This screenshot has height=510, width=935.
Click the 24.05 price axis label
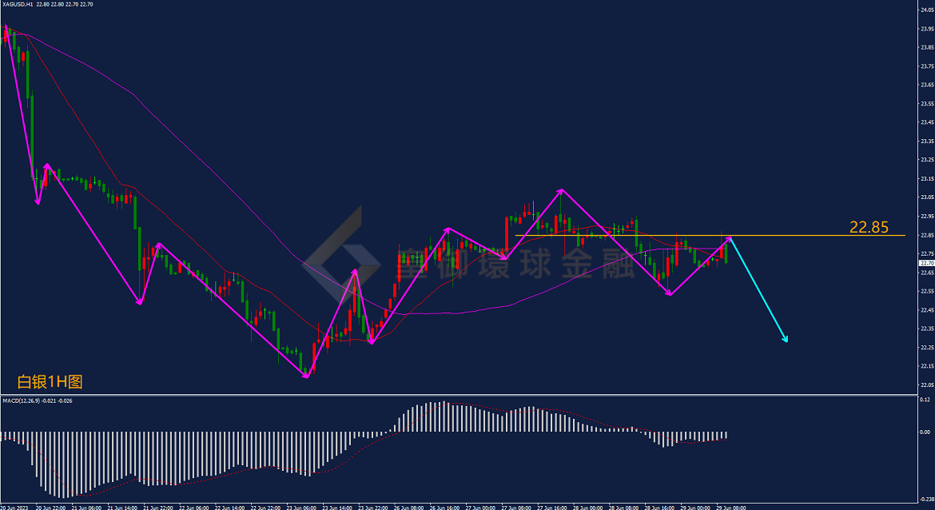pyautogui.click(x=927, y=10)
